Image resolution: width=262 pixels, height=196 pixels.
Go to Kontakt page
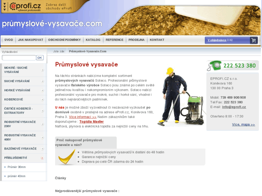pyautogui.click(x=157, y=40)
